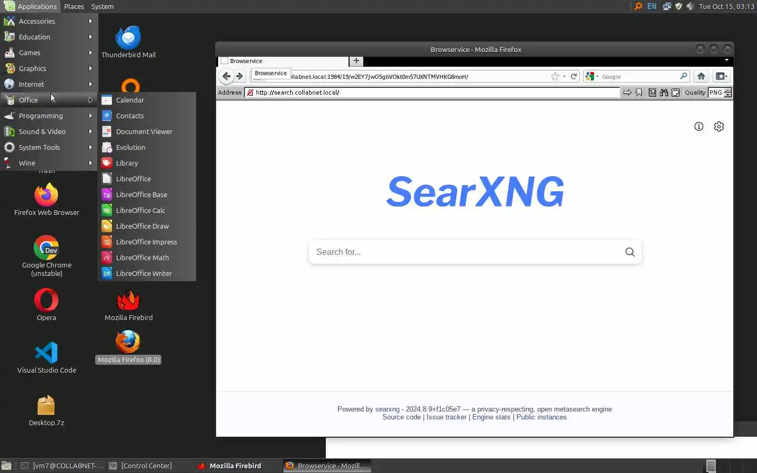Screen dimensions: 757x473
Task: Expand the Programming submenu
Action: (x=49, y=116)
